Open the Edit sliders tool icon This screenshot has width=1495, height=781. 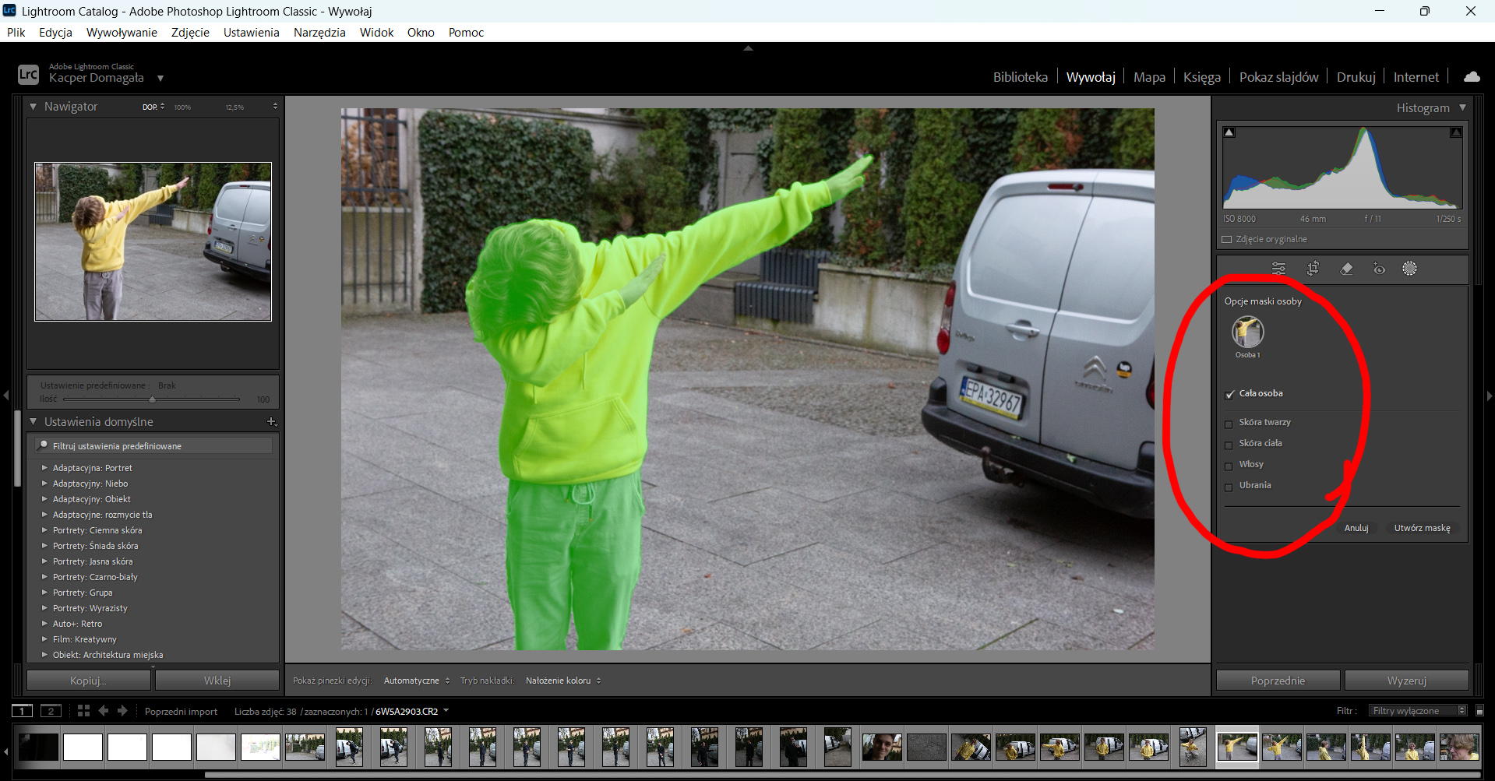1278,269
